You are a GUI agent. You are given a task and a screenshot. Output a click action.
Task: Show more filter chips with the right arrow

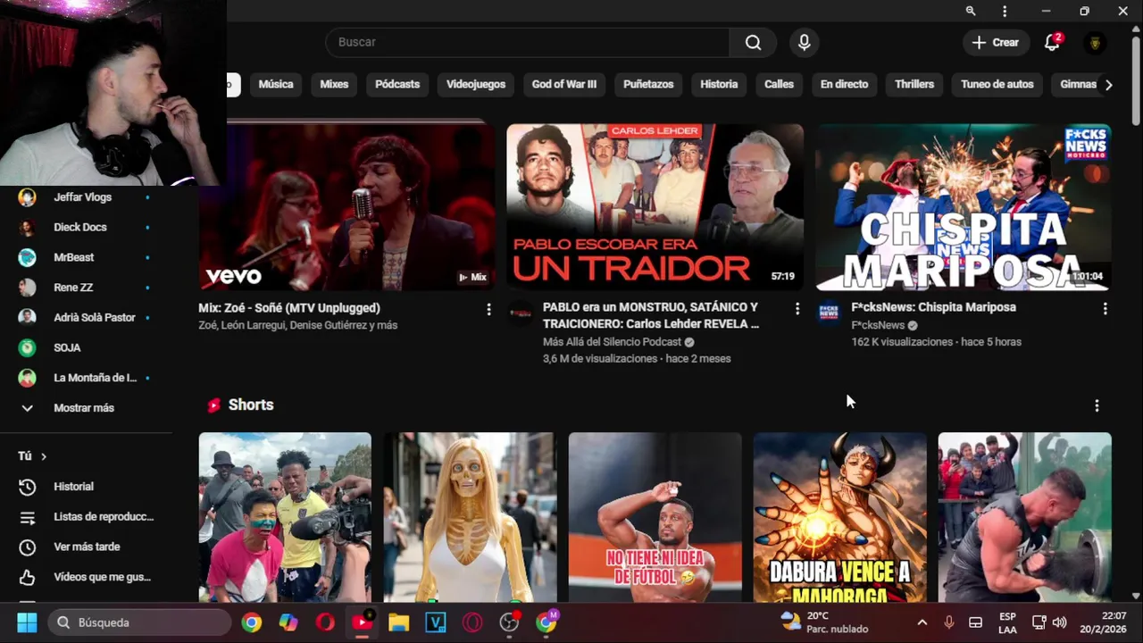coord(1108,84)
